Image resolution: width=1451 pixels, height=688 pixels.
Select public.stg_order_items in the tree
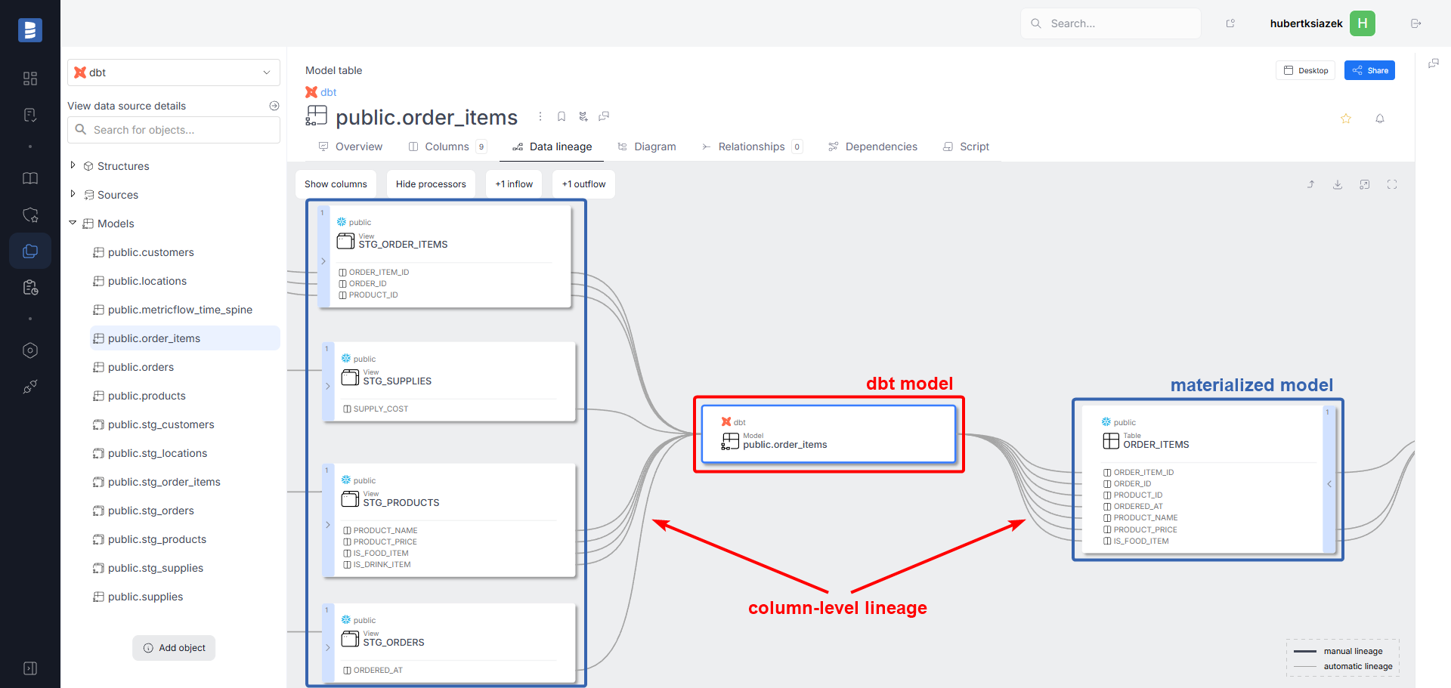164,482
